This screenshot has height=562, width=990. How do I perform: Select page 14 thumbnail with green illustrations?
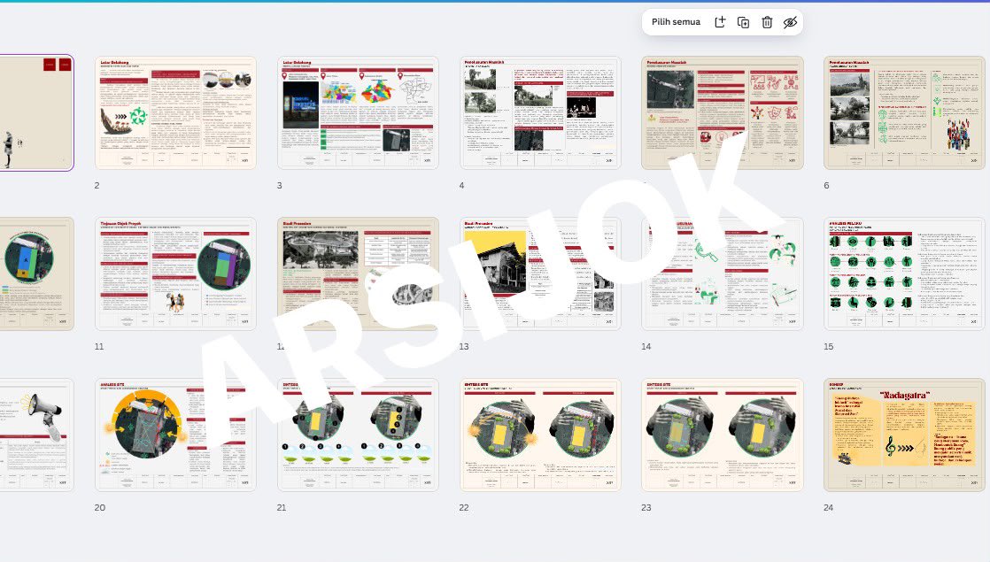click(x=723, y=273)
